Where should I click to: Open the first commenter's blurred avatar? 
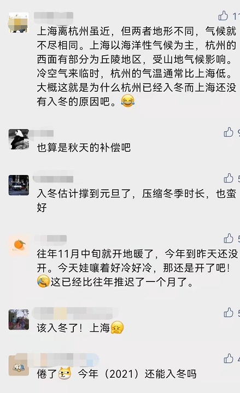point(19,23)
